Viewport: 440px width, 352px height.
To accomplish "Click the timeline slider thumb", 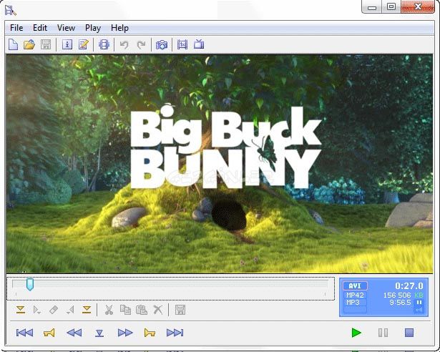I will click(x=30, y=284).
